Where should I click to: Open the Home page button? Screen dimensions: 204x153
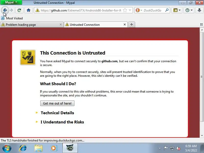point(29,10)
